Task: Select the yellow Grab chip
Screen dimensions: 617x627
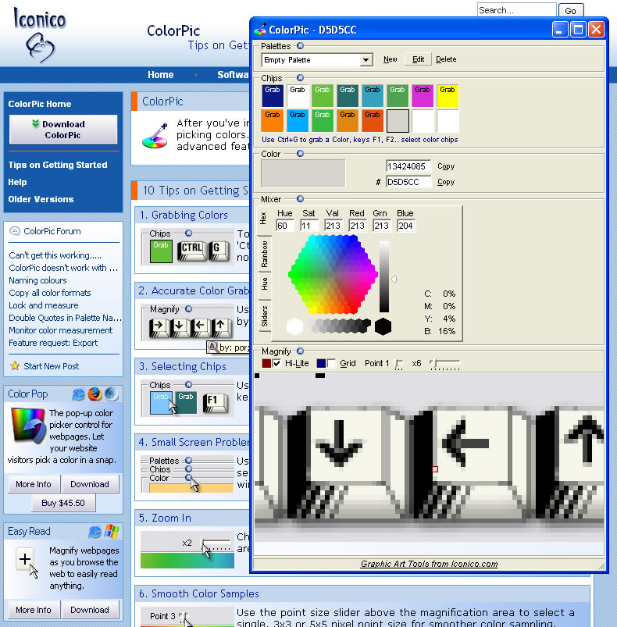Action: click(448, 95)
